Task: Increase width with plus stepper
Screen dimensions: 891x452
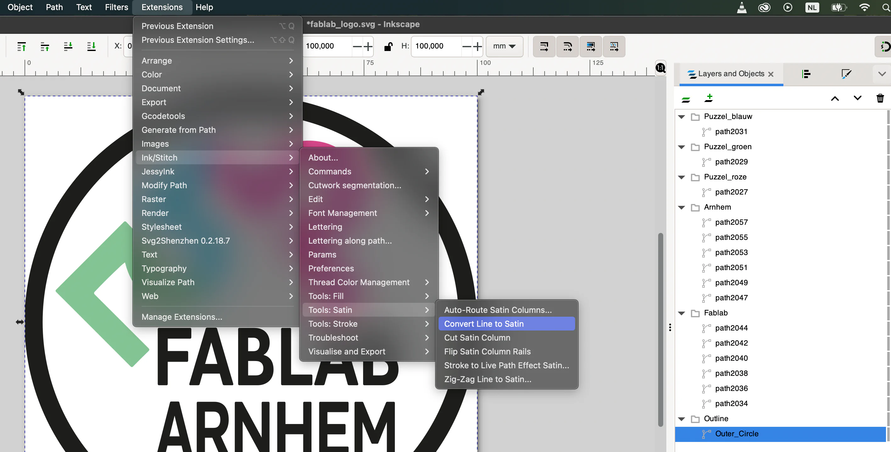Action: (368, 46)
